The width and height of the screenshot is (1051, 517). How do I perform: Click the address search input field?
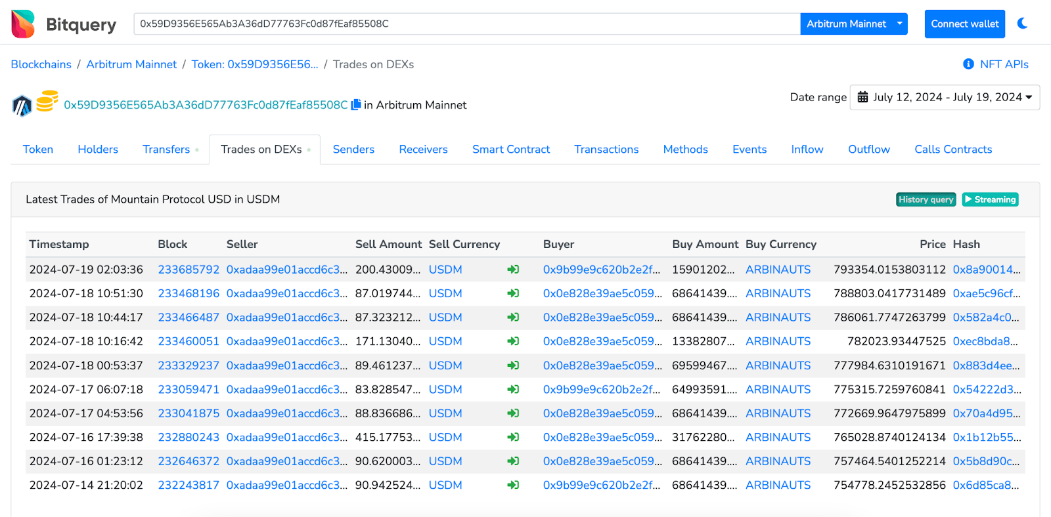466,24
